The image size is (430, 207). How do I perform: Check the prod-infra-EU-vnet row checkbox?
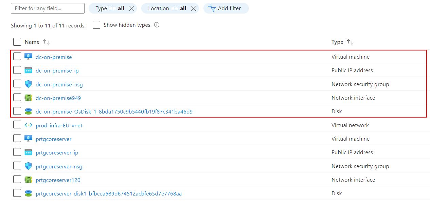(17, 125)
